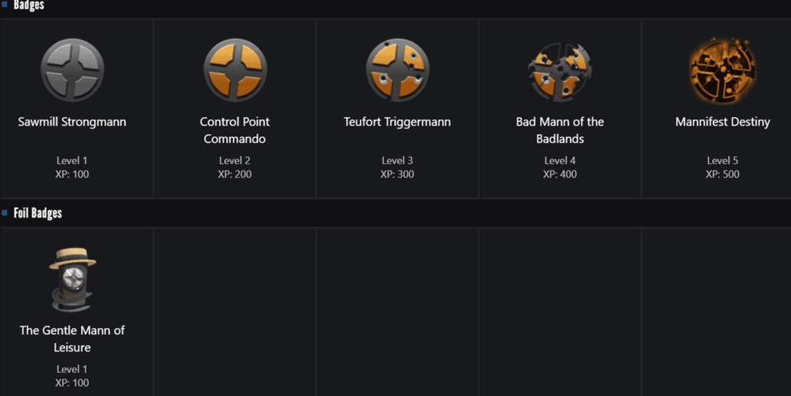This screenshot has height=396, width=791.
Task: Open the Teufort Triggermann badge image
Action: click(397, 70)
